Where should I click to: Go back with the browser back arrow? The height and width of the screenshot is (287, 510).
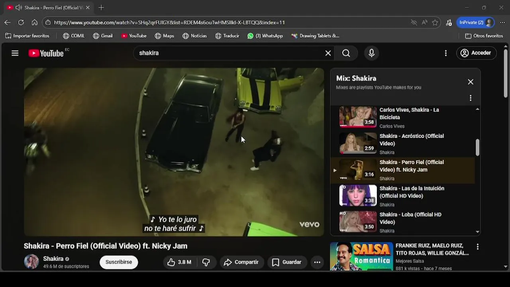pyautogui.click(x=7, y=23)
